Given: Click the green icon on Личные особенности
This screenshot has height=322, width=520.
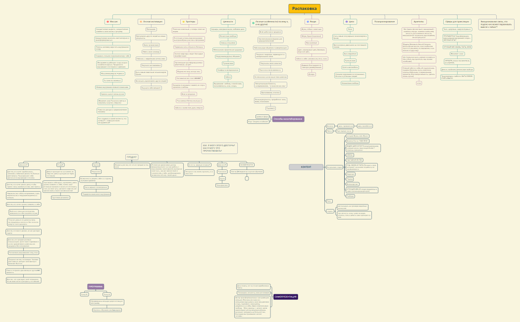Looking at the screenshot, I should pos(253,23).
